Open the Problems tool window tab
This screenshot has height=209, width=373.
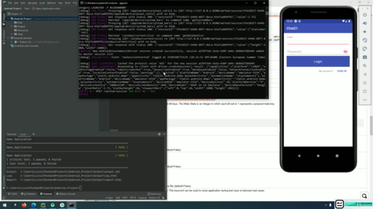(29, 194)
